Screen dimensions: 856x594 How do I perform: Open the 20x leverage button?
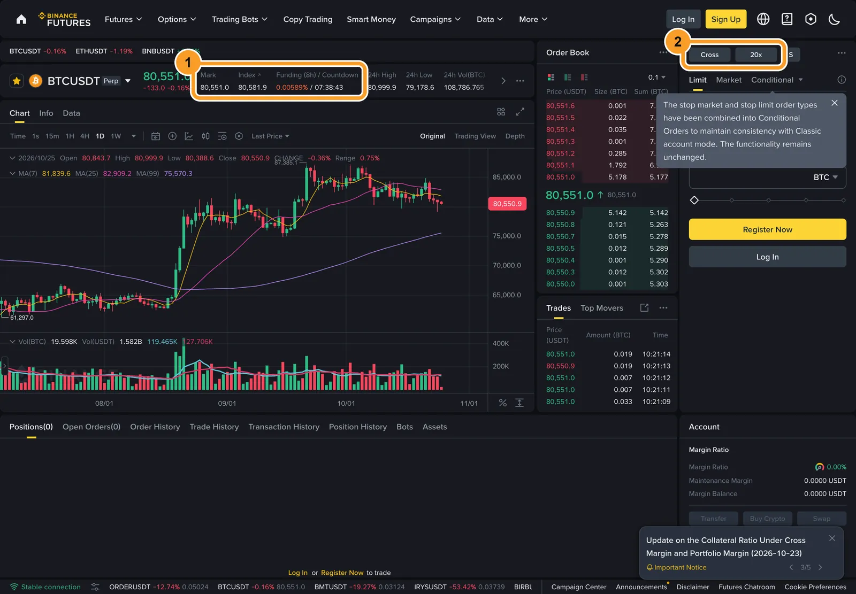pyautogui.click(x=756, y=55)
